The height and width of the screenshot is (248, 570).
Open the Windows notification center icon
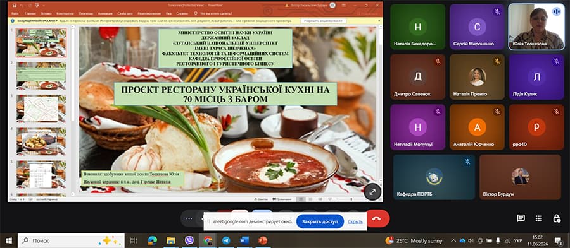click(x=558, y=240)
